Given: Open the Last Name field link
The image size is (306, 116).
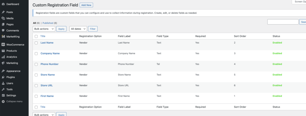Looking at the screenshot, I should tap(47, 43).
